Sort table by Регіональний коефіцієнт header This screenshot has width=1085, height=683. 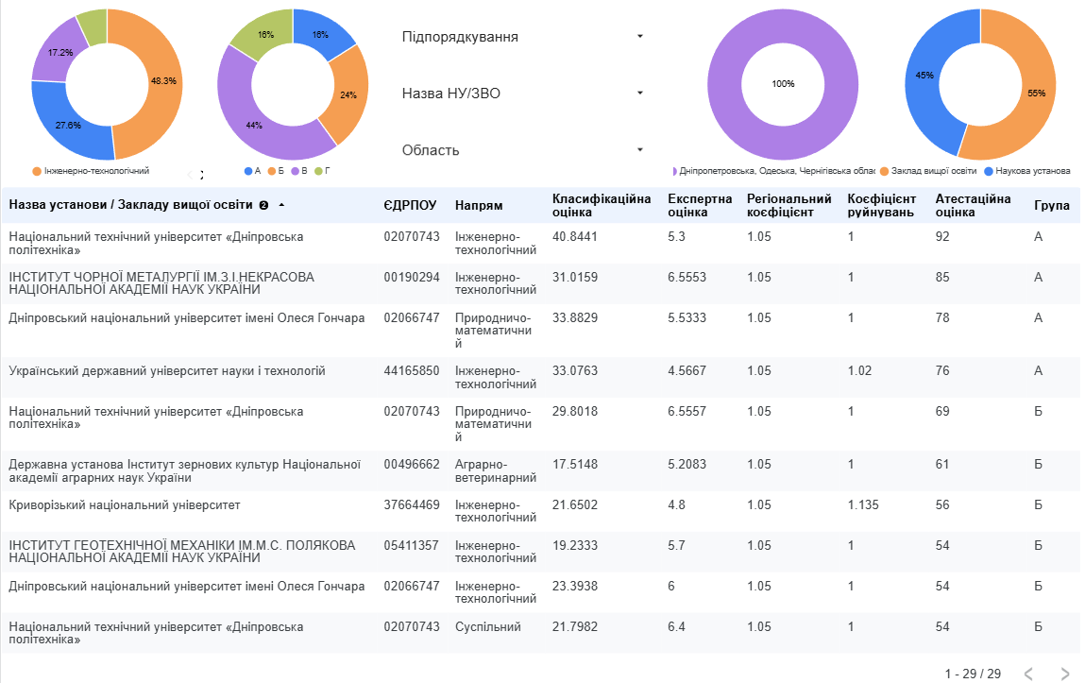point(788,206)
